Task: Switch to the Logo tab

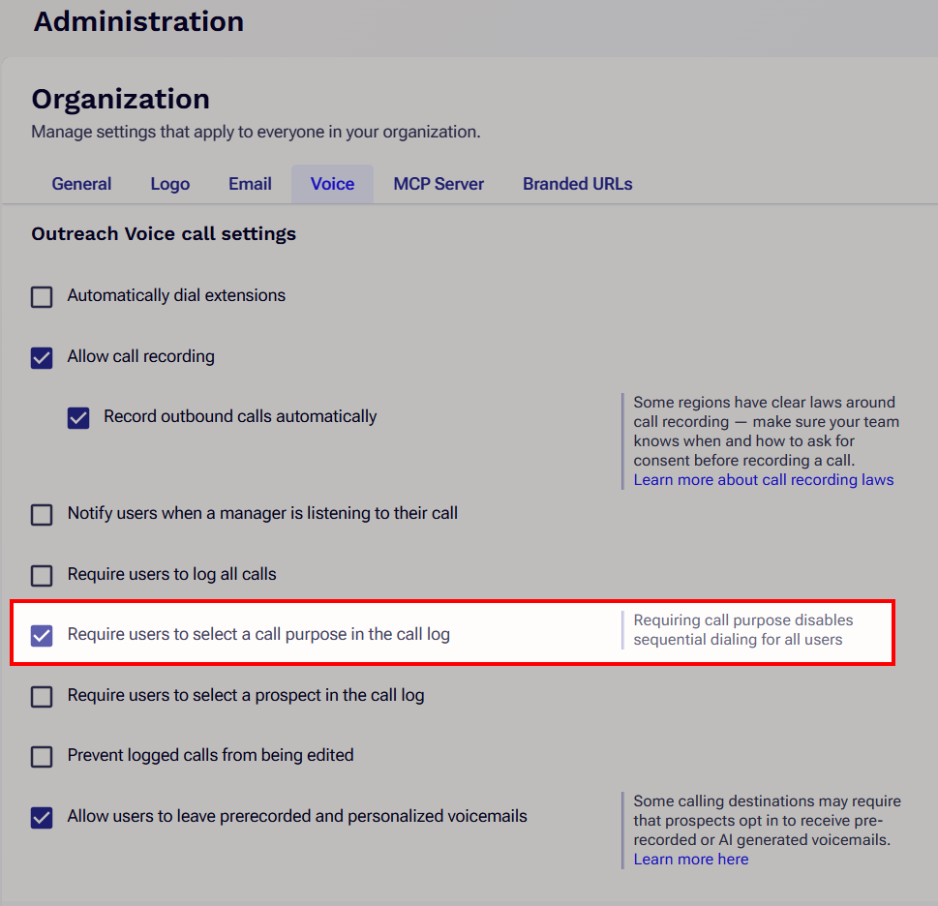Action: pos(170,184)
